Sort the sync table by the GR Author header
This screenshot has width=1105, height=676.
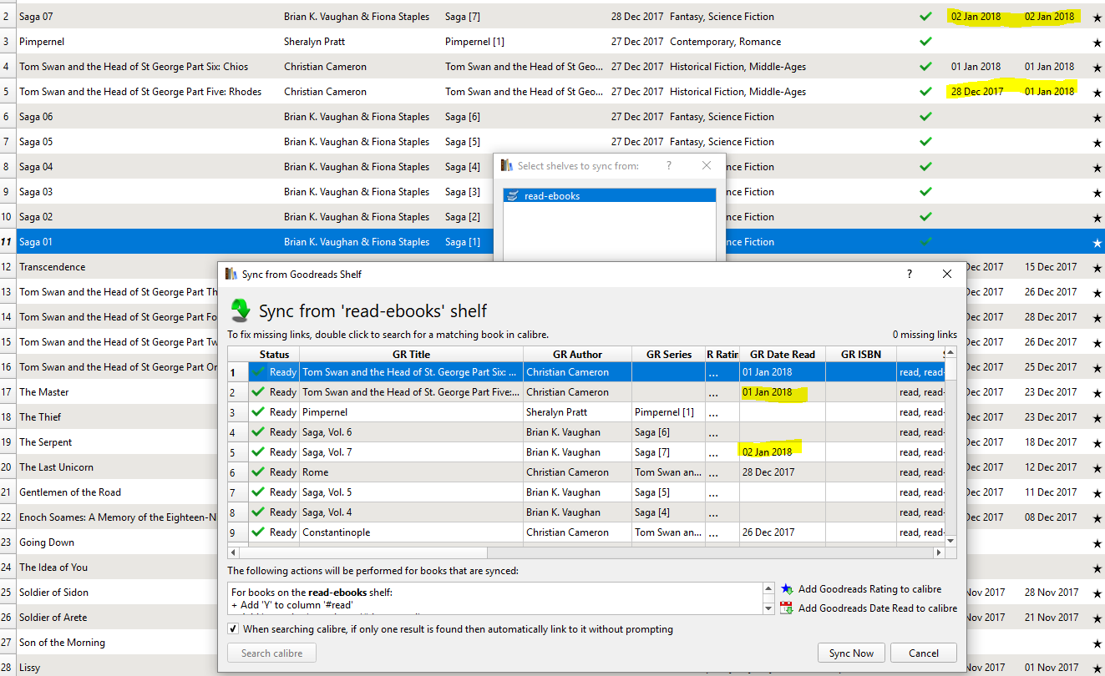578,355
